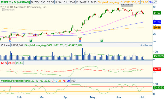Click the green dividend icon labeled $0.23 in February
This screenshot has width=165, height=99.
tap(31, 41)
